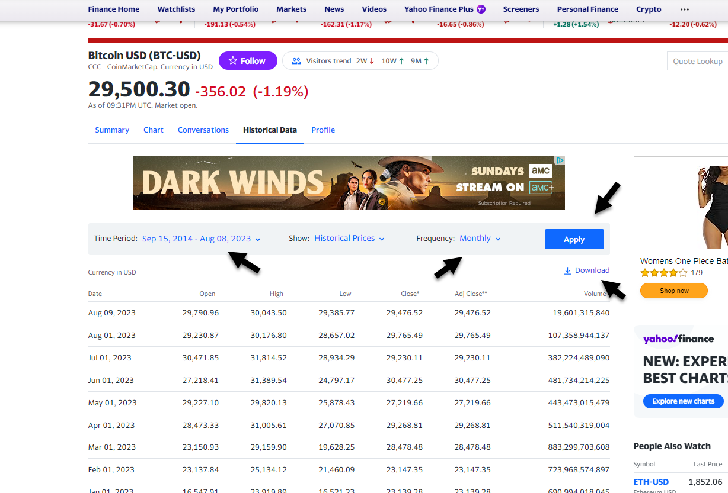Open Videos navigation item
Image resolution: width=728 pixels, height=493 pixels.
click(x=374, y=9)
